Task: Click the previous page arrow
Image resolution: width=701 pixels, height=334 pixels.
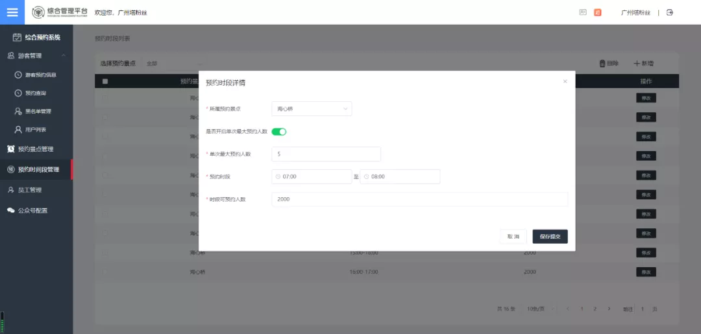Action: pyautogui.click(x=567, y=309)
